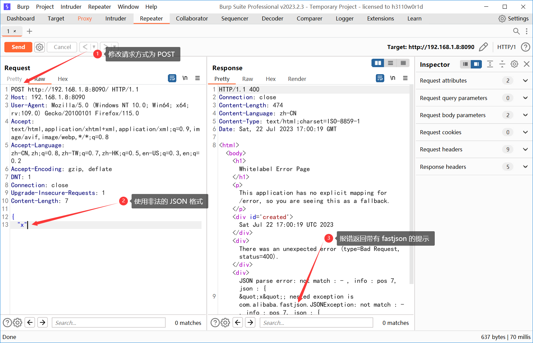Open Request search settings gear
This screenshot has height=343, width=533.
coord(17,323)
